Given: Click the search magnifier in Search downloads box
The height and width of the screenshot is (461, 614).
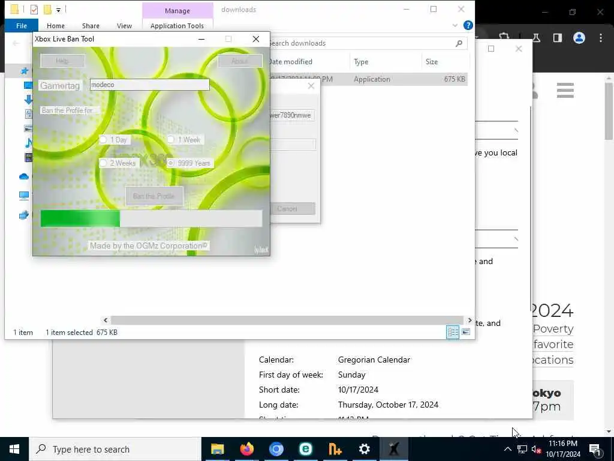Looking at the screenshot, I should pyautogui.click(x=459, y=43).
